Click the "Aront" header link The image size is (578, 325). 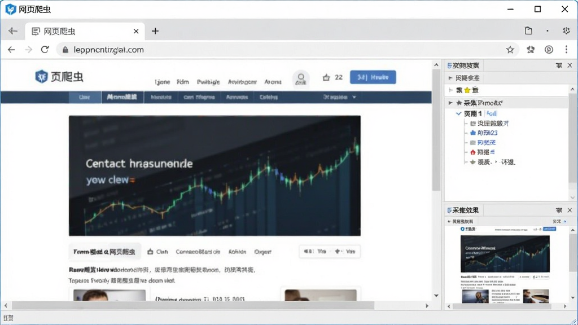click(273, 82)
